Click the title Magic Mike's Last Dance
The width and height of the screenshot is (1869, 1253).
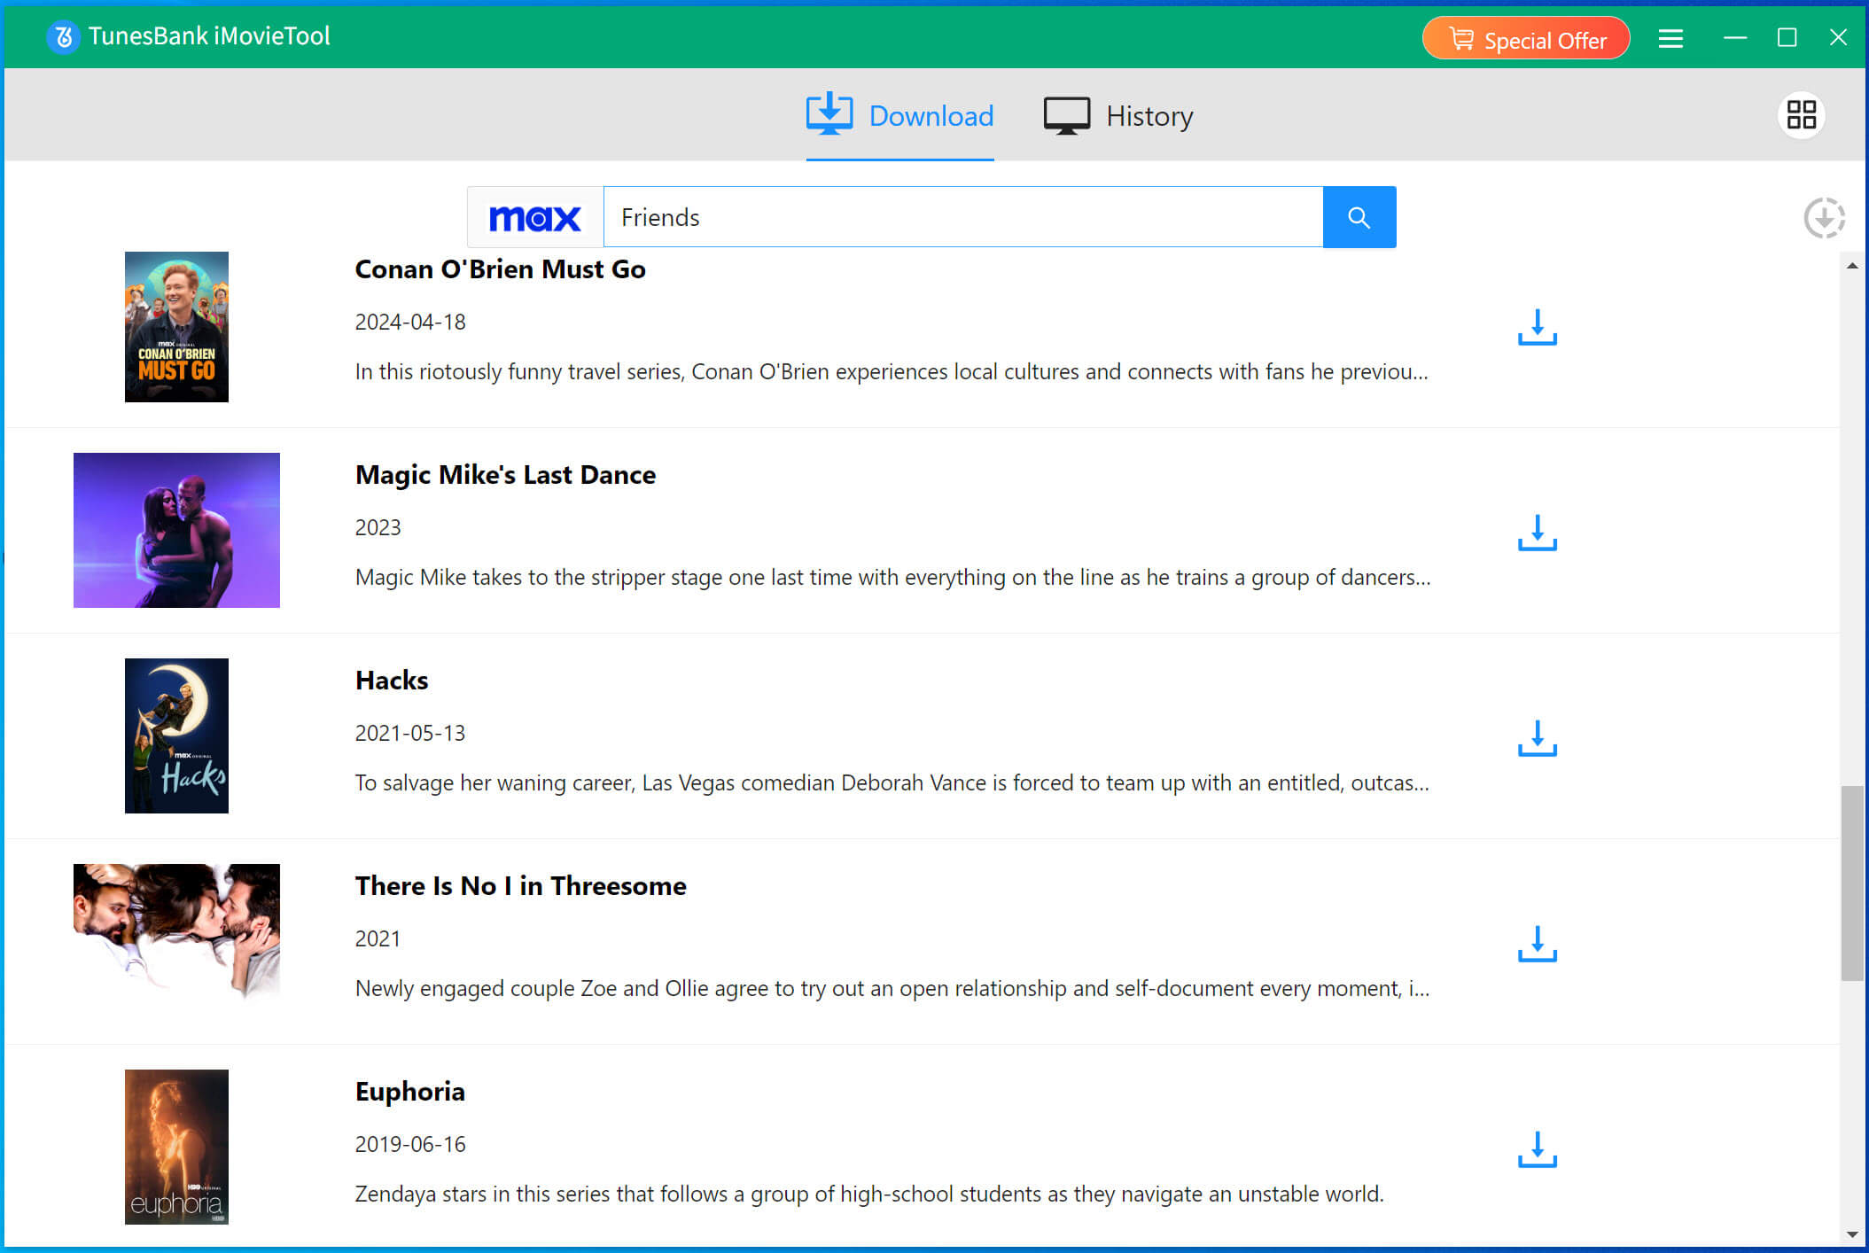[505, 475]
